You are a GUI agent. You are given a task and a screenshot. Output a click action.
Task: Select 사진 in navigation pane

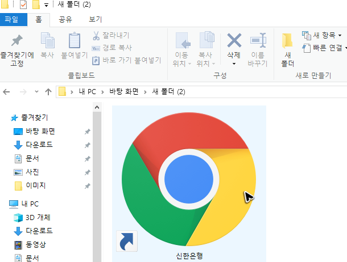[x=32, y=172]
